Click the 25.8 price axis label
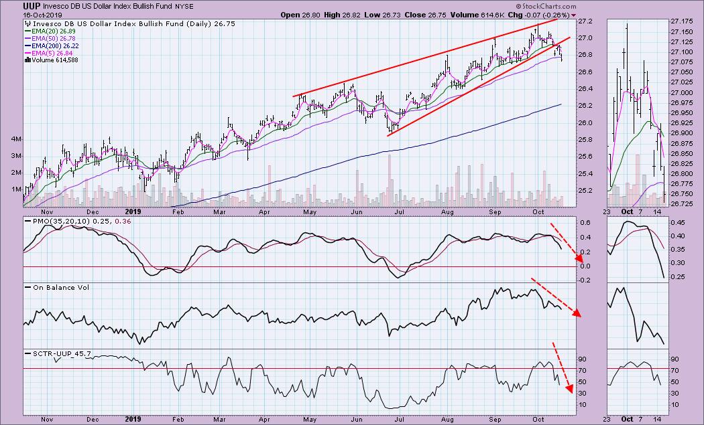This screenshot has height=425, width=704. [585, 140]
